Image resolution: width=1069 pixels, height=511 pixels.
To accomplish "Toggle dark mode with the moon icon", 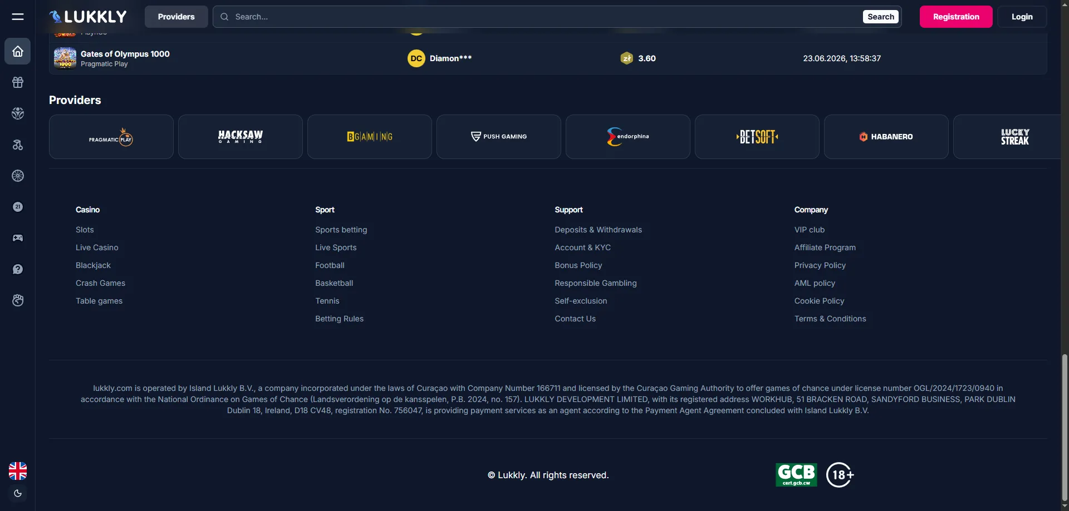I will coord(18,493).
